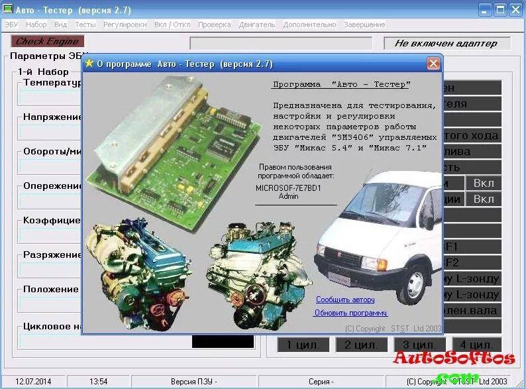Click the 3 цил. button
Screen dimensions: 526x389
click(x=419, y=345)
